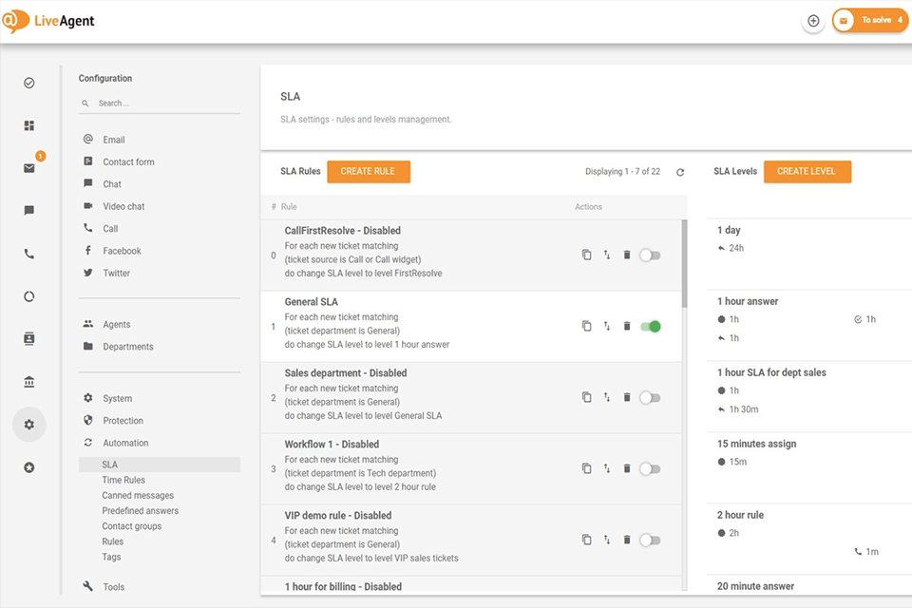Click the CREATE RULE button
This screenshot has height=608, width=912.
tap(368, 172)
